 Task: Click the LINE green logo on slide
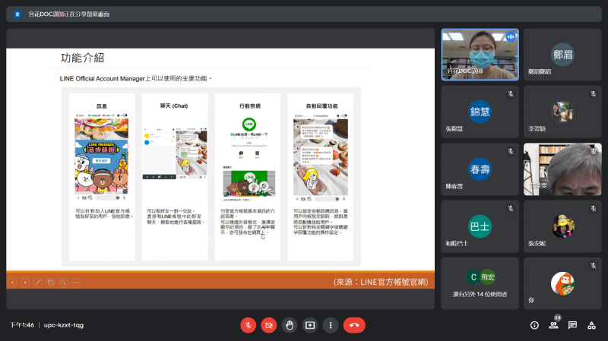point(249,125)
